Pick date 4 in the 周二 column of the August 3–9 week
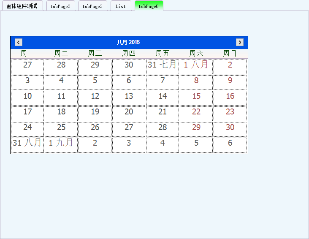 tap(61, 82)
